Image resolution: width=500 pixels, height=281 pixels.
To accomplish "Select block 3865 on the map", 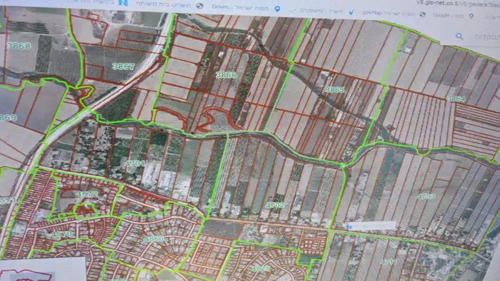I will pos(334,90).
